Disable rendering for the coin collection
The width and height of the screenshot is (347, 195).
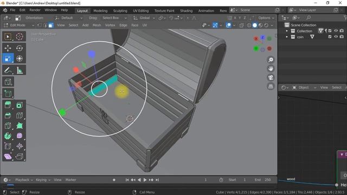(342, 37)
